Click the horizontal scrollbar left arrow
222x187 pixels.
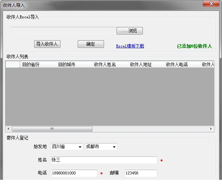[8, 129]
